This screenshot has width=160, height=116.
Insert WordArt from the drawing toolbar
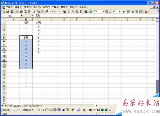coord(63,110)
